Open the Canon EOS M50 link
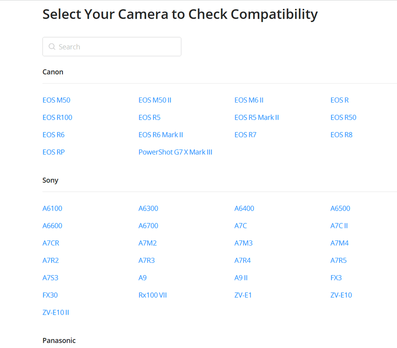The height and width of the screenshot is (348, 397). pos(56,100)
